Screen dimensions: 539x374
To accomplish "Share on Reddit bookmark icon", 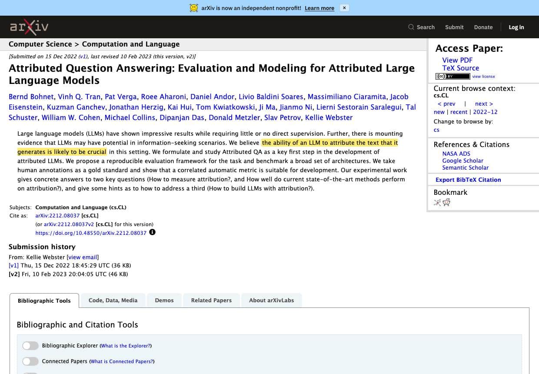I will pyautogui.click(x=446, y=202).
